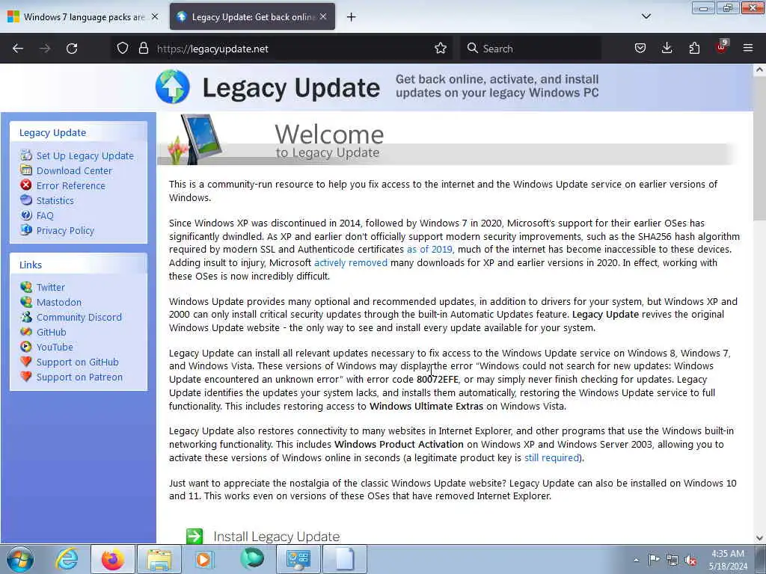
Task: Open the Windows Start menu
Action: click(x=20, y=559)
